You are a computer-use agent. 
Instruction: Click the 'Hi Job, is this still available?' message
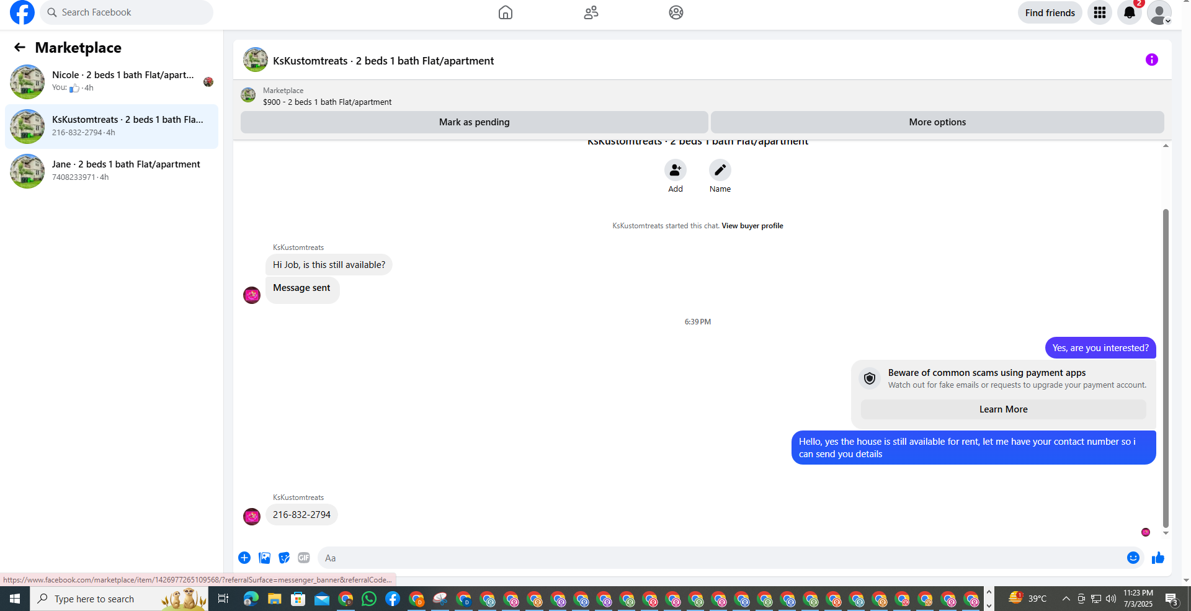click(x=329, y=265)
